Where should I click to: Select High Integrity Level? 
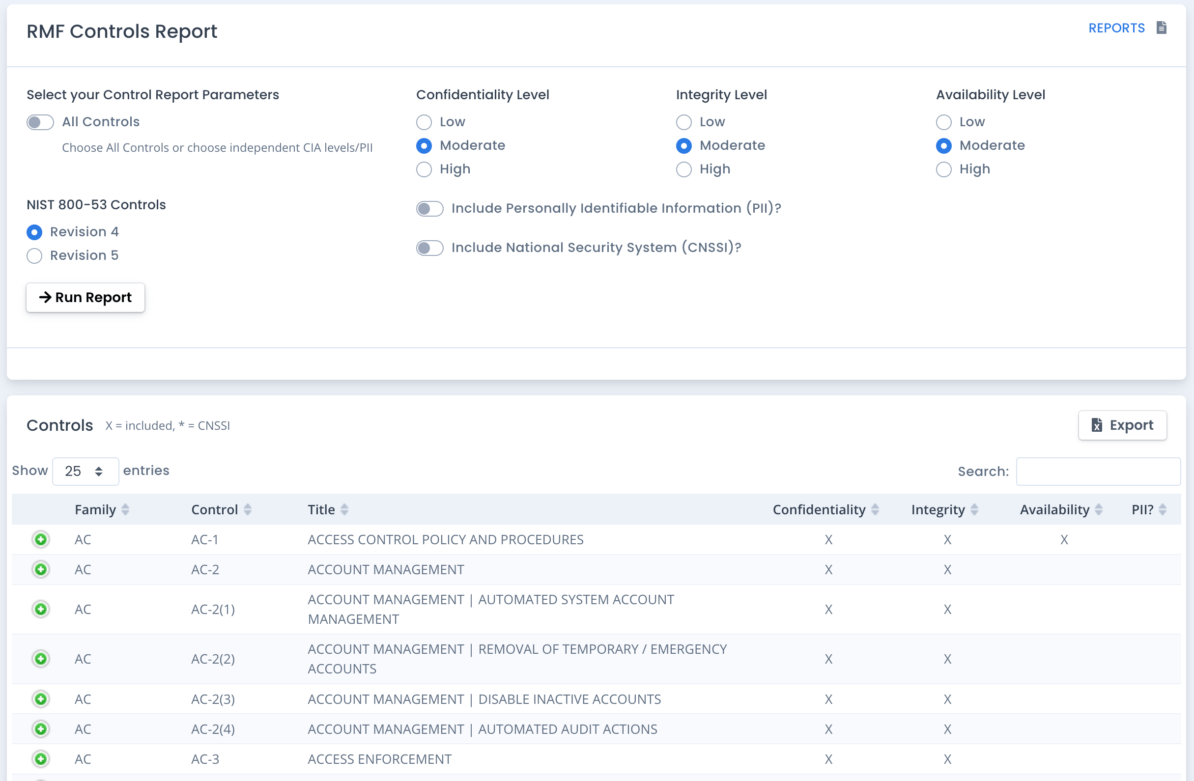[684, 169]
